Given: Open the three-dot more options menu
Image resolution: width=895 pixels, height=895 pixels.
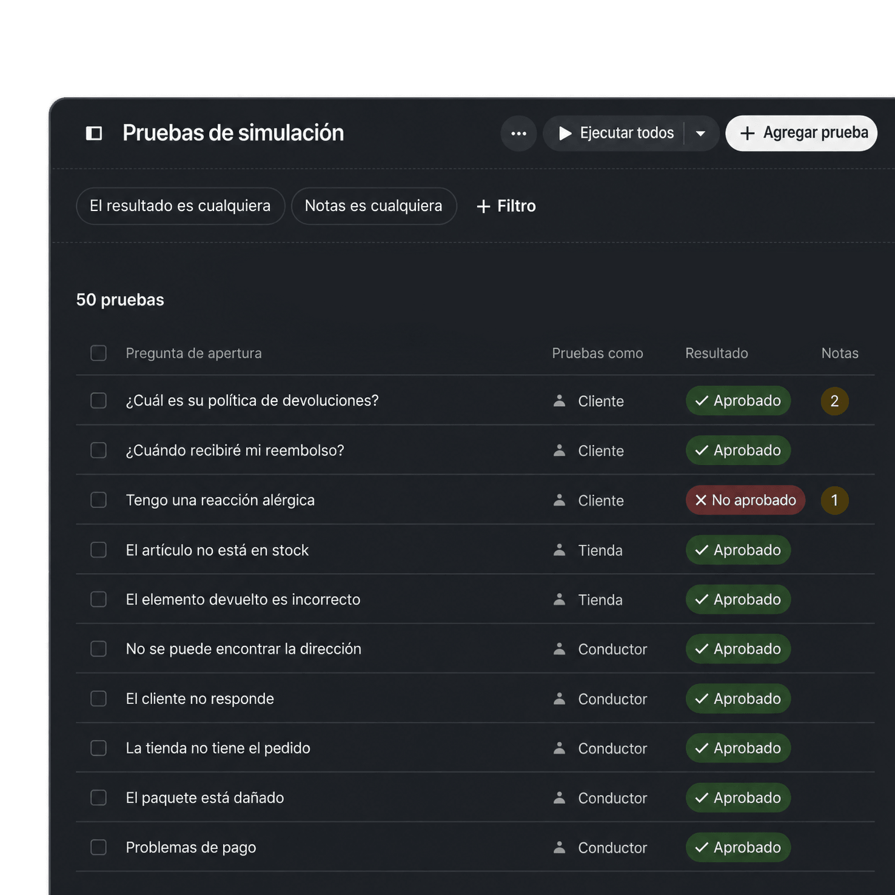Looking at the screenshot, I should click(518, 133).
